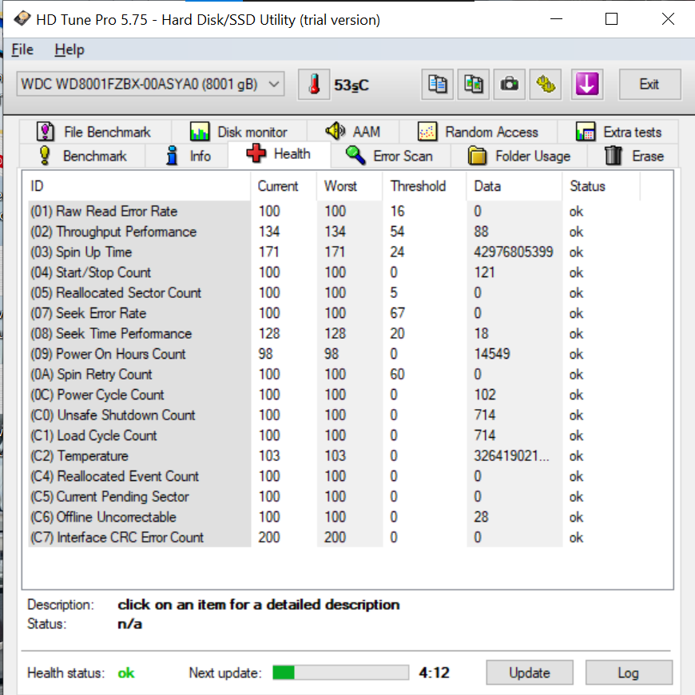Copy text results to clipboard

(437, 84)
